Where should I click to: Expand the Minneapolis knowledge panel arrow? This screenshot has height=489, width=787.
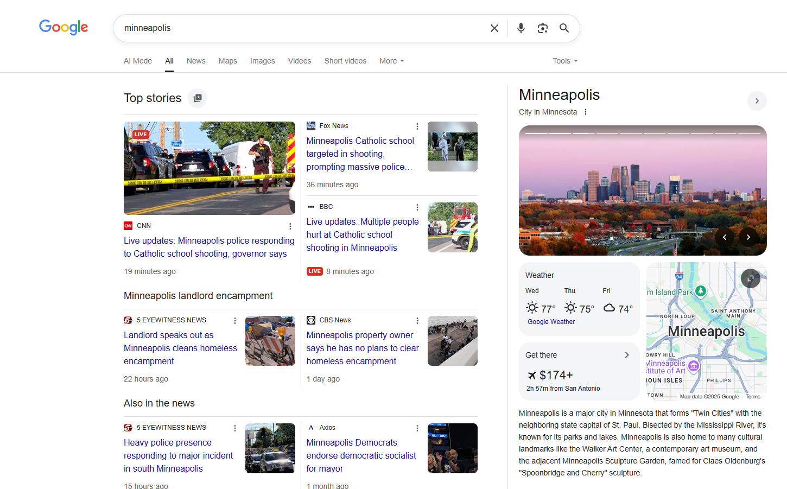[757, 101]
